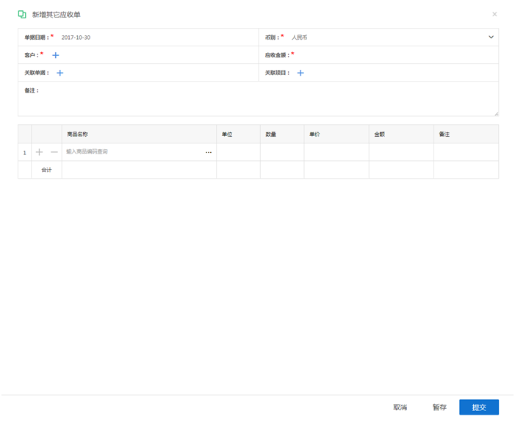
Task: Close the 新增其它应收单 dialog with the X
Action: (494, 14)
